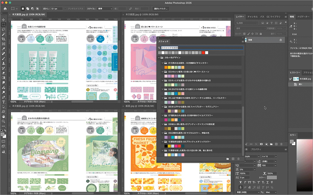Select the 背景 layer
Screen dimensions: 313x195
(264, 40)
